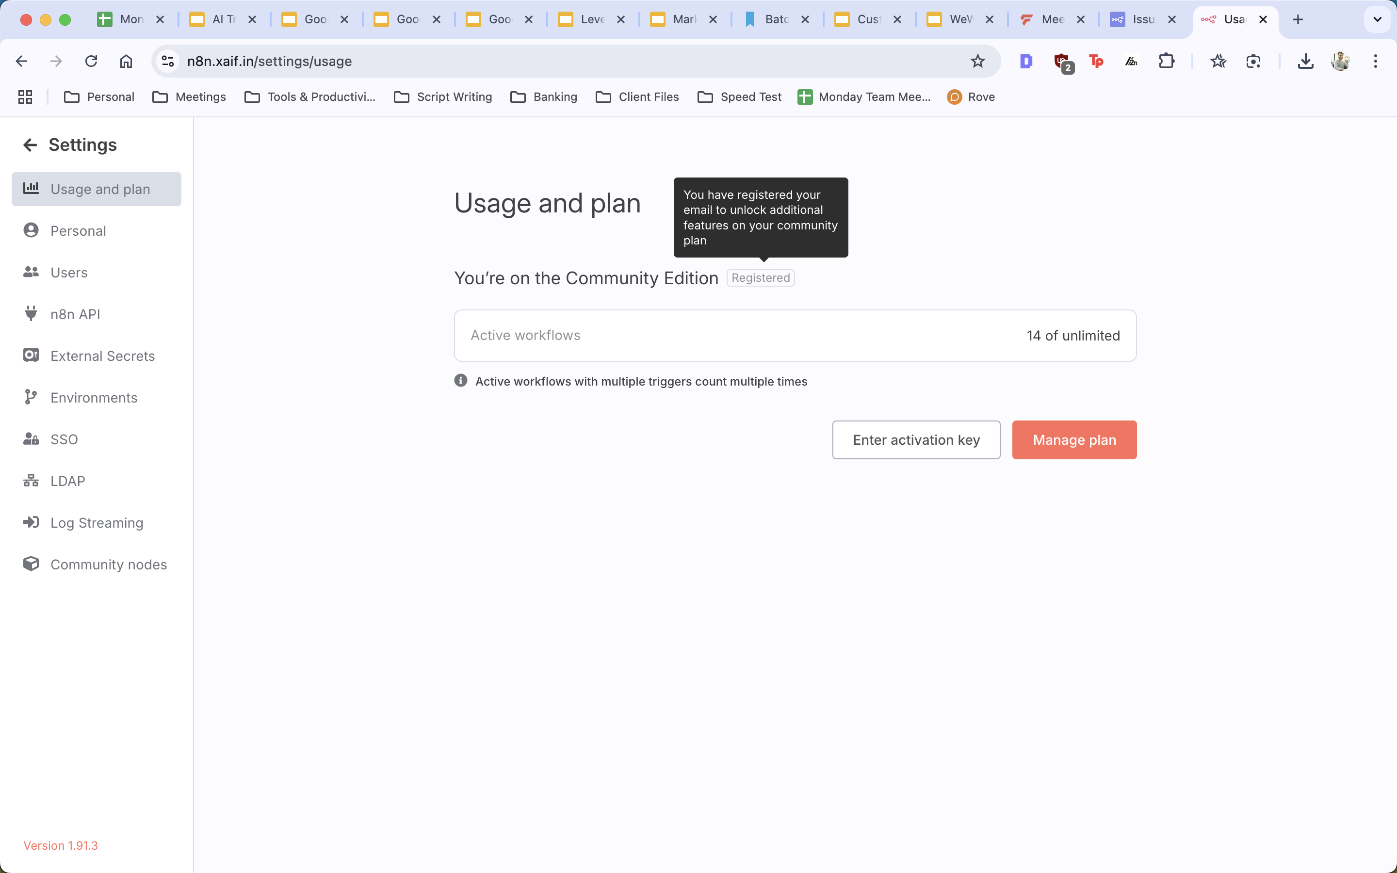Click the External Secrets vault icon
Viewport: 1397px width, 873px height.
click(31, 355)
